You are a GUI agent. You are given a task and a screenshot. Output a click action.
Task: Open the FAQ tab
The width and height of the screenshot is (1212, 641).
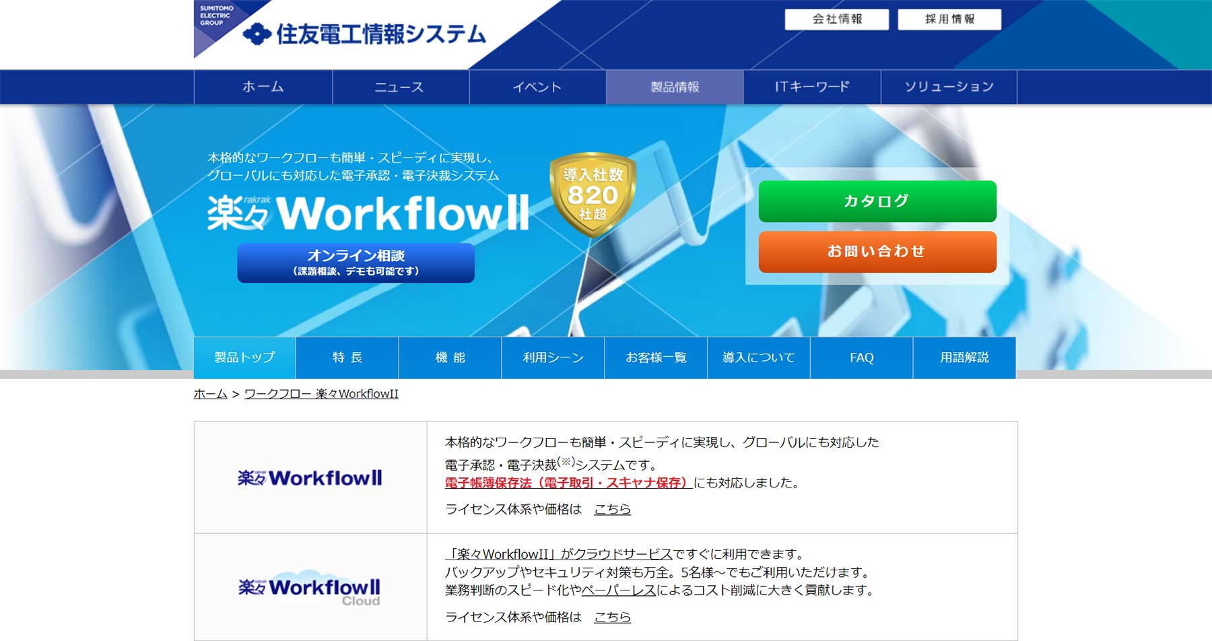click(861, 358)
